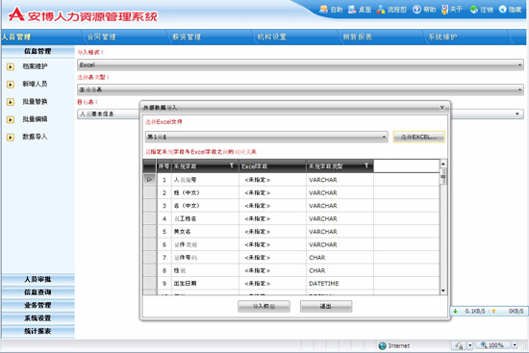This screenshot has width=529, height=353.
Task: Click the 序号 column header
Action: [164, 166]
